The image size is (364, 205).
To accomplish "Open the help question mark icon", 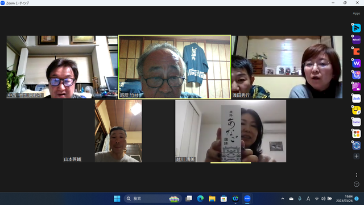I will [357, 184].
